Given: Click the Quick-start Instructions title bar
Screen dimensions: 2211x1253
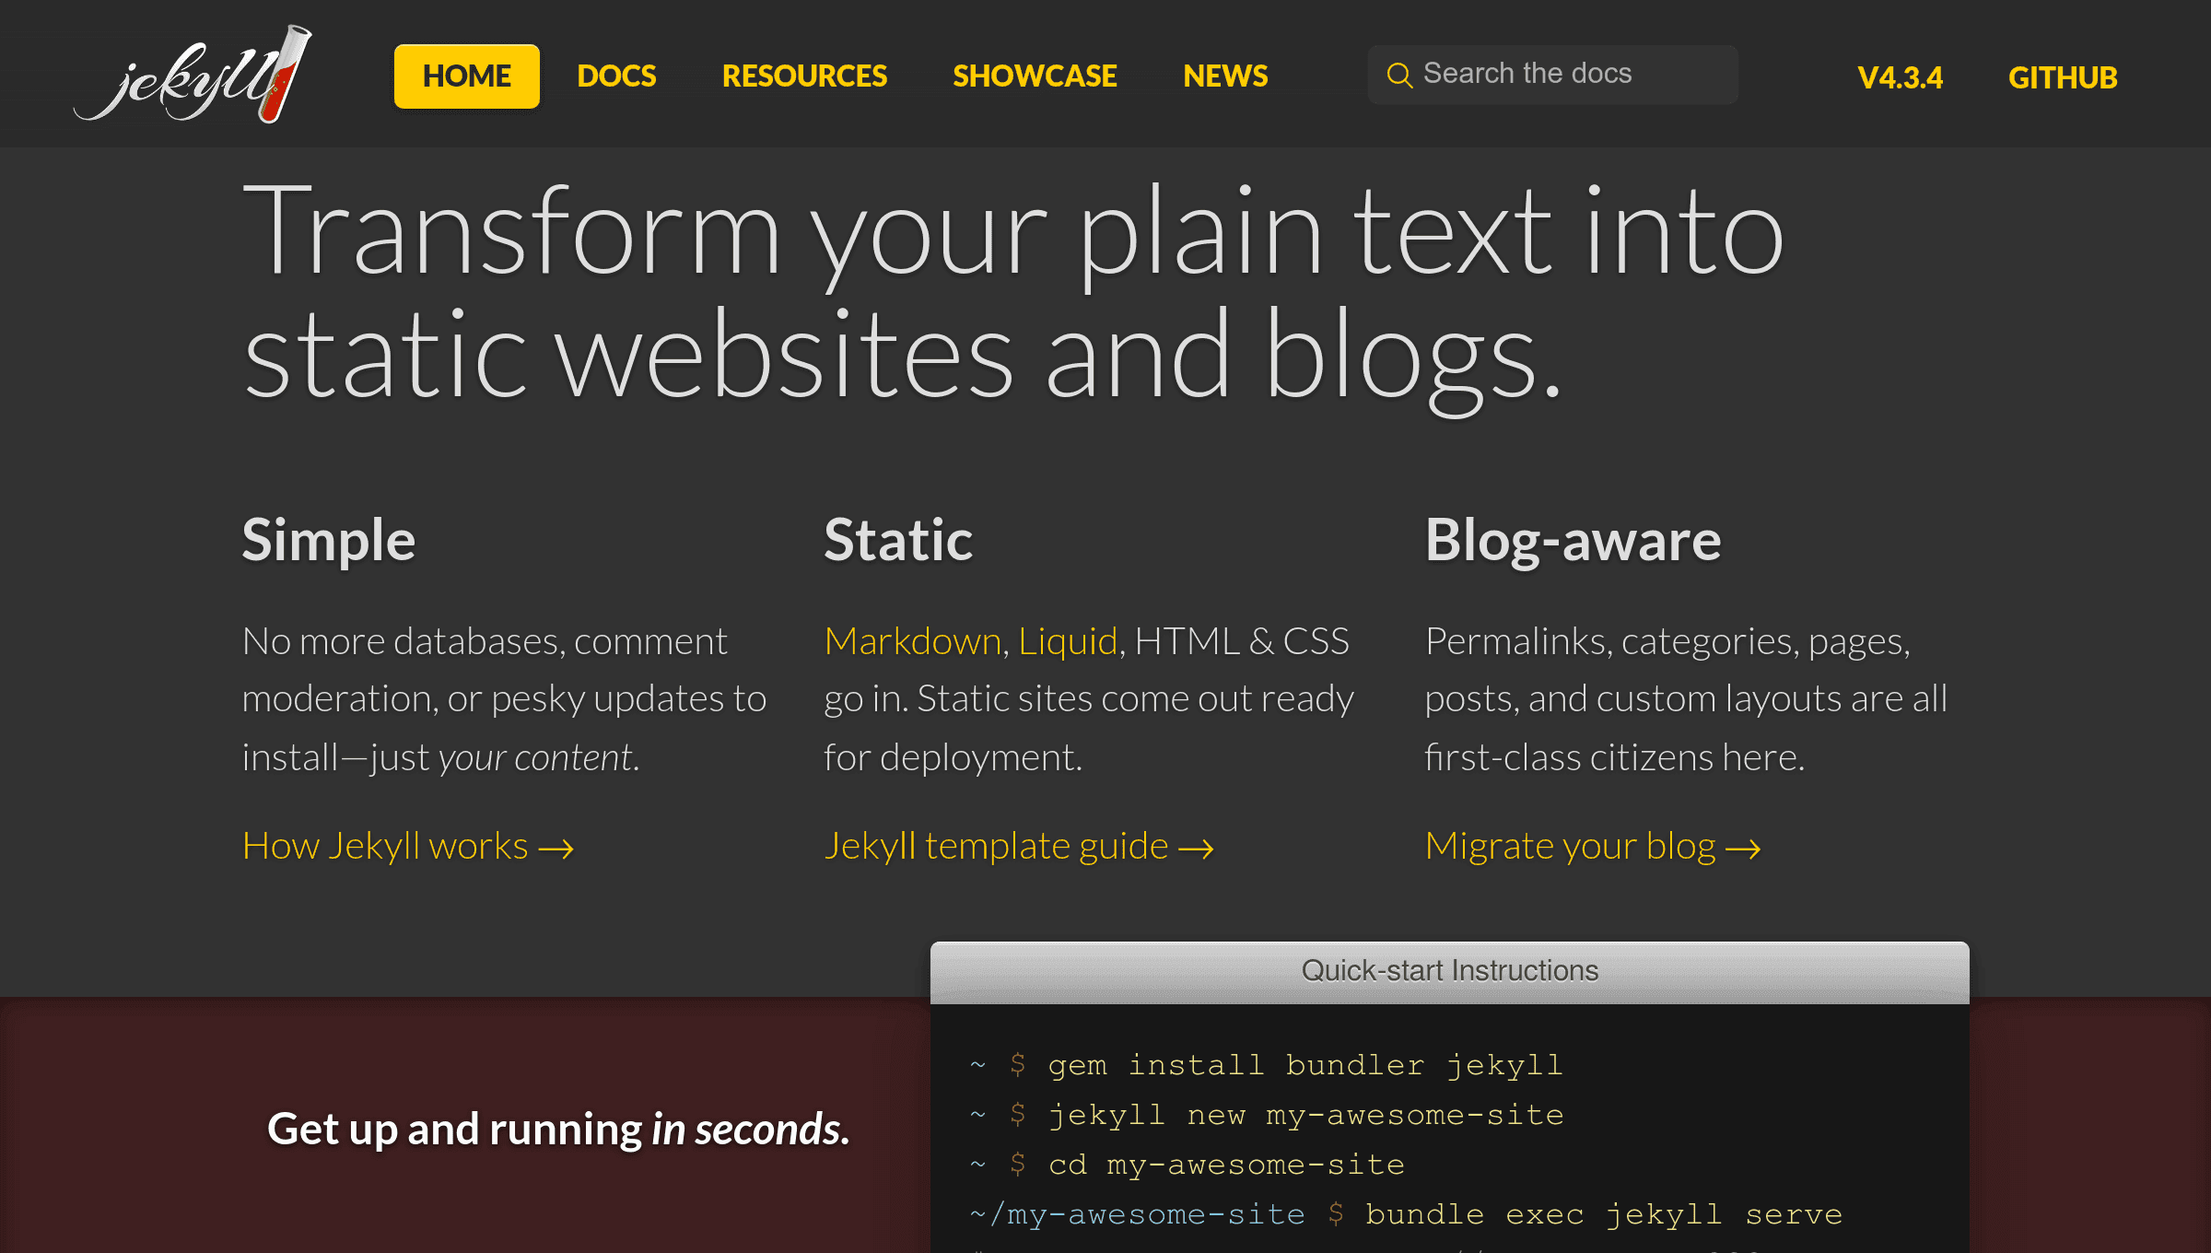Looking at the screenshot, I should pyautogui.click(x=1449, y=971).
